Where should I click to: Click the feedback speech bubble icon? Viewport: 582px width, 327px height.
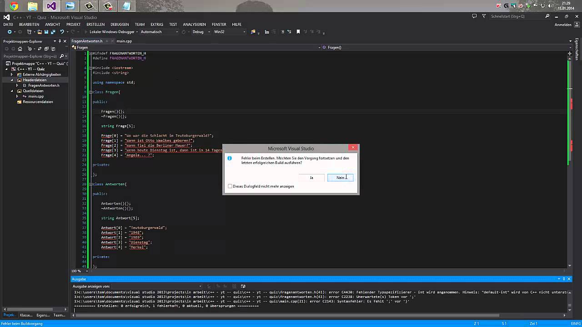(x=474, y=16)
